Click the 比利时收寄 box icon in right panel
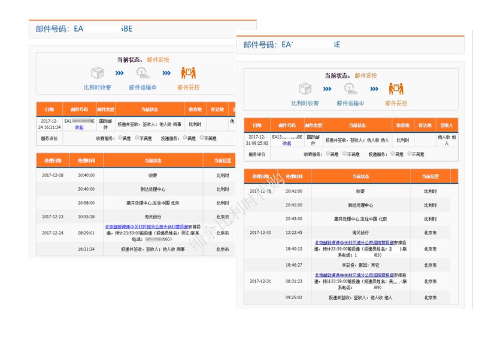The image size is (479, 359). point(305,89)
